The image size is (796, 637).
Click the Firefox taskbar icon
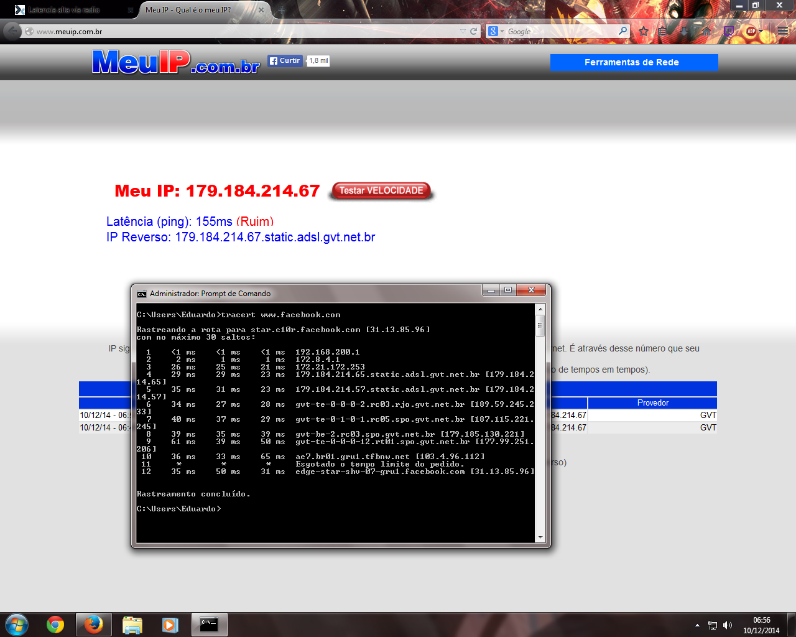click(x=94, y=625)
